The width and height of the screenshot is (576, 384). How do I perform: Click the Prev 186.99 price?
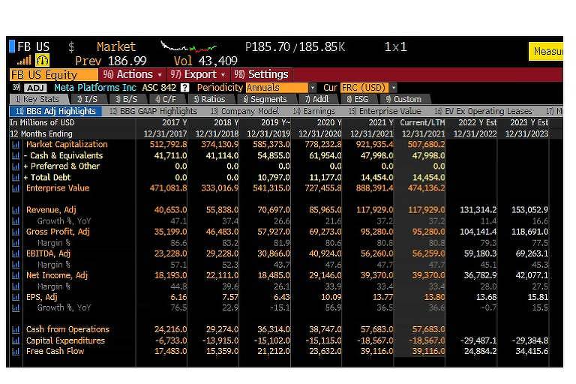(x=110, y=61)
